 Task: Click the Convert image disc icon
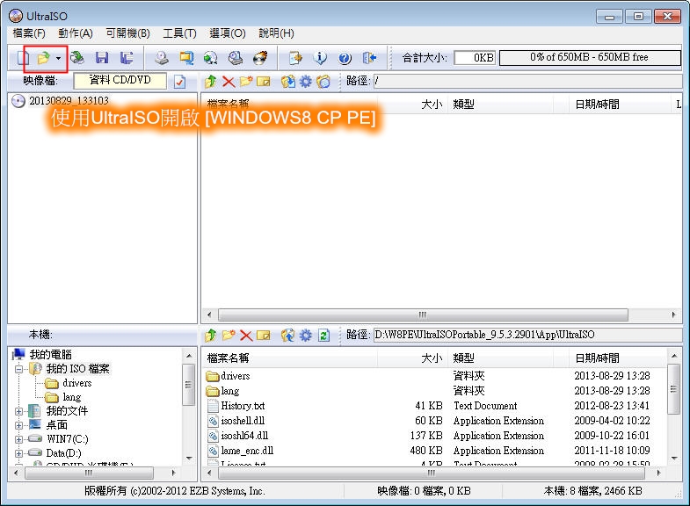211,58
